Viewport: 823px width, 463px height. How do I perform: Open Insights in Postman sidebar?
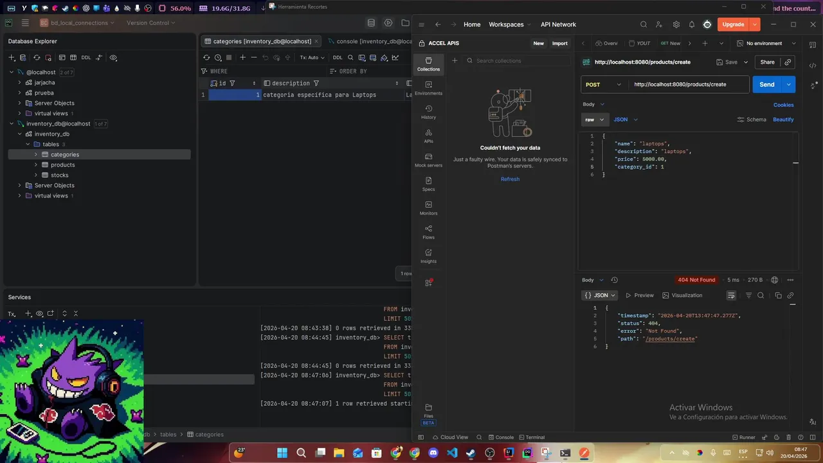tap(428, 256)
